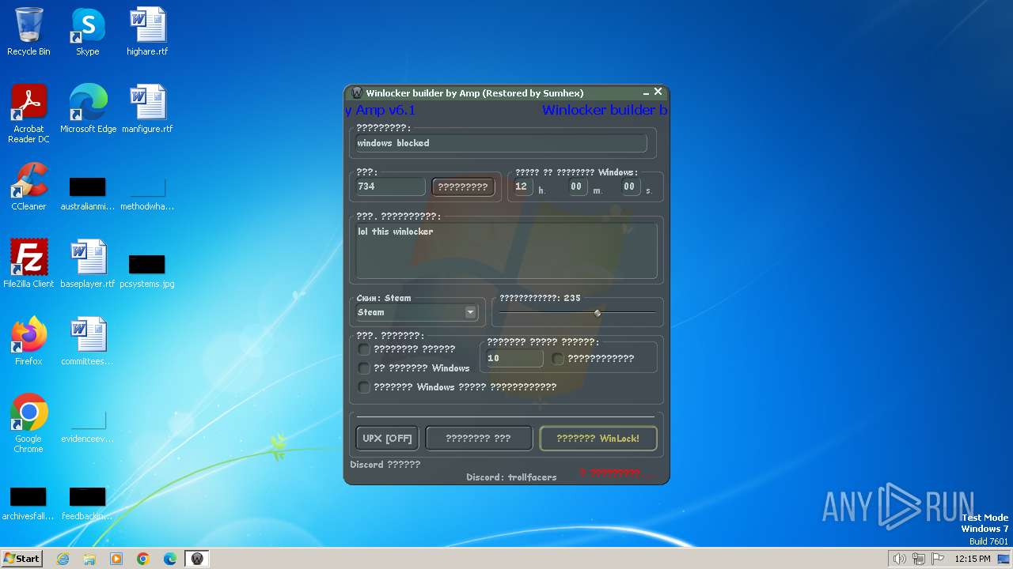This screenshot has width=1013, height=569.
Task: Select the feedbackin... desktop file
Action: click(87, 503)
